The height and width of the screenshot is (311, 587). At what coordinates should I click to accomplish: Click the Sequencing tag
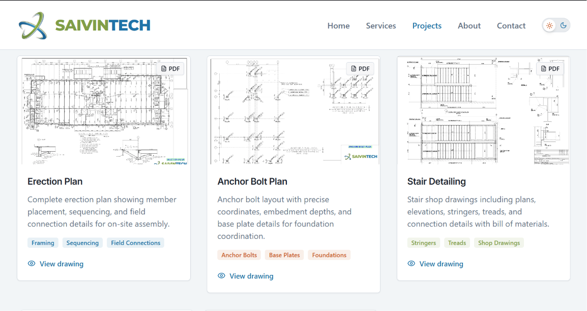click(x=82, y=243)
